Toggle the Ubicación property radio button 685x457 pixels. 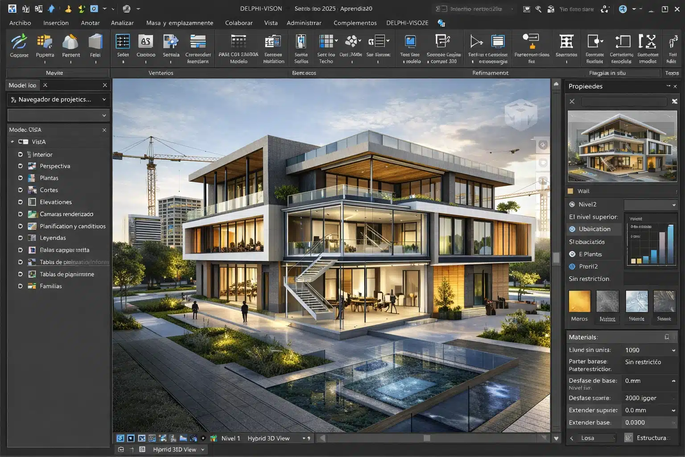[572, 229]
